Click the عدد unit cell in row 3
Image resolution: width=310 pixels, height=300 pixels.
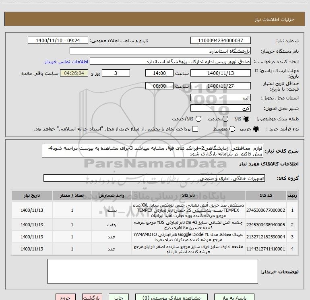point(112,237)
